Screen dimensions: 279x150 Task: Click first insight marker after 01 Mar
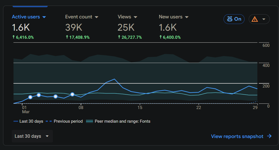30,97
